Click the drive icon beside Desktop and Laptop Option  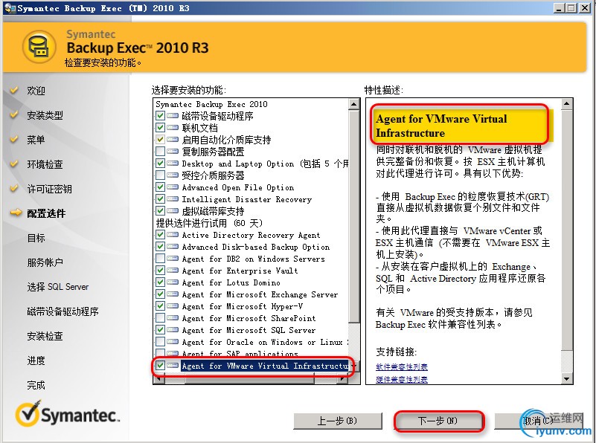click(173, 164)
